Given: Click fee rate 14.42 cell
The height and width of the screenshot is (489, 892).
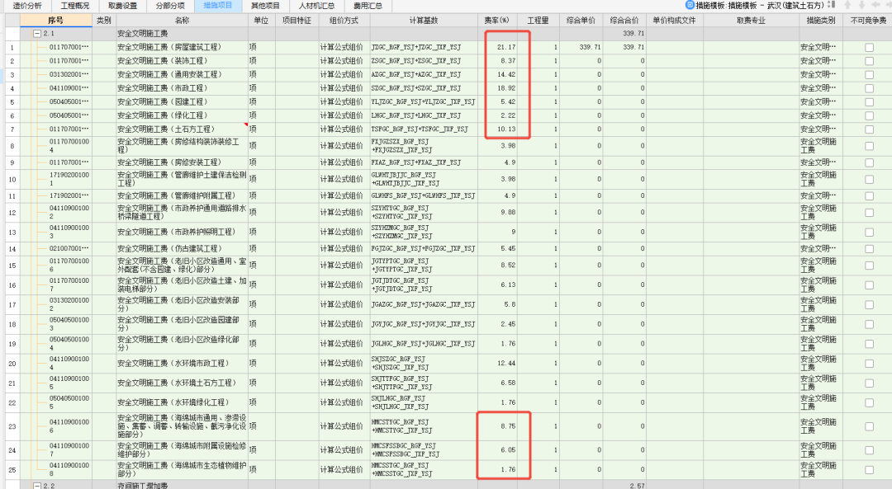Looking at the screenshot, I should tap(497, 74).
